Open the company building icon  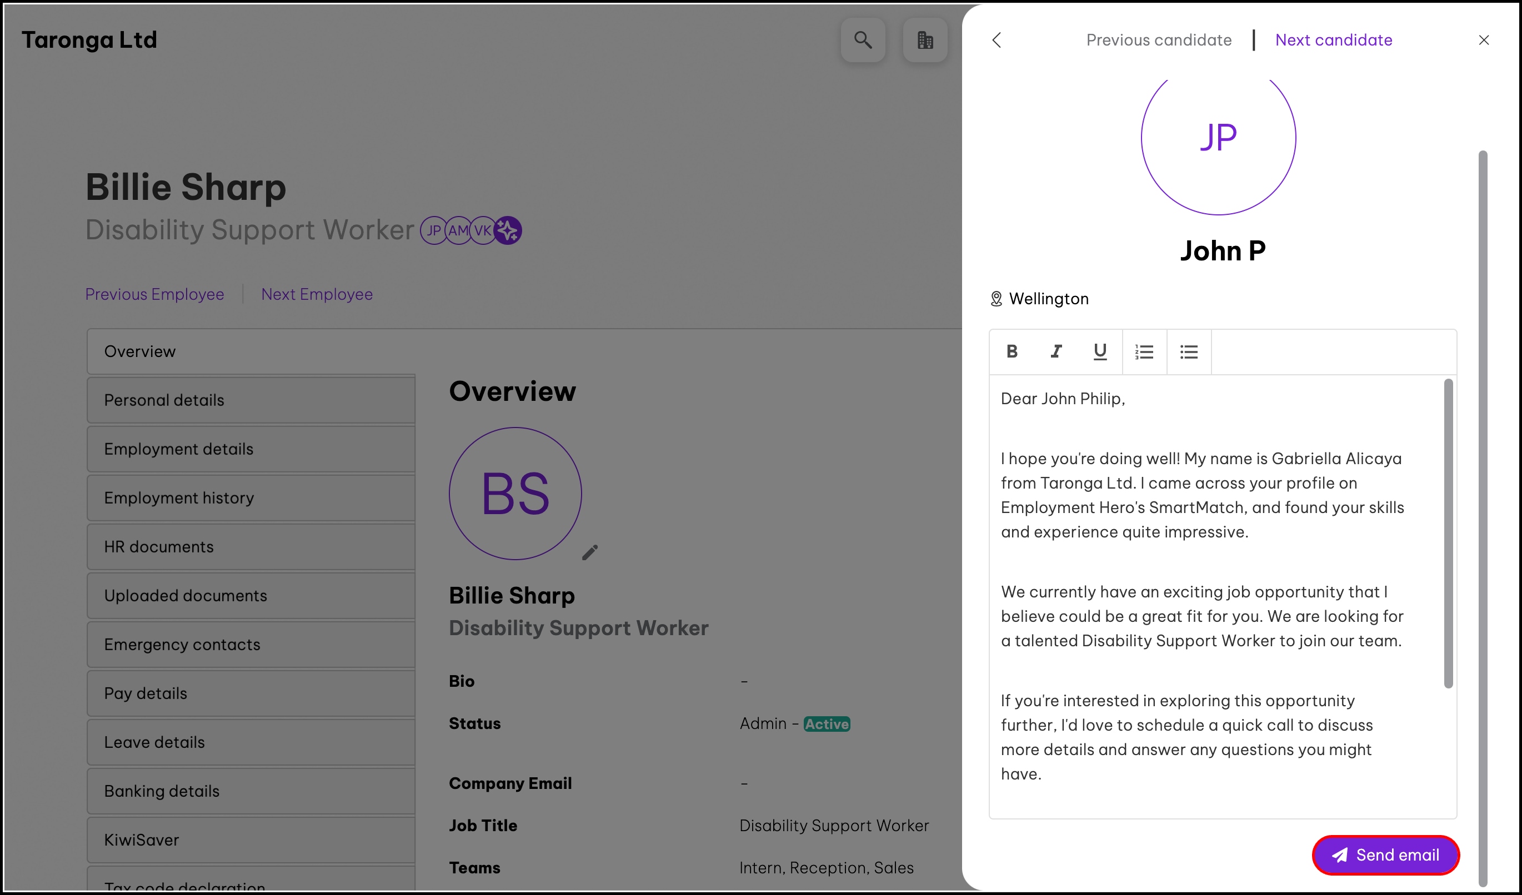(x=925, y=40)
